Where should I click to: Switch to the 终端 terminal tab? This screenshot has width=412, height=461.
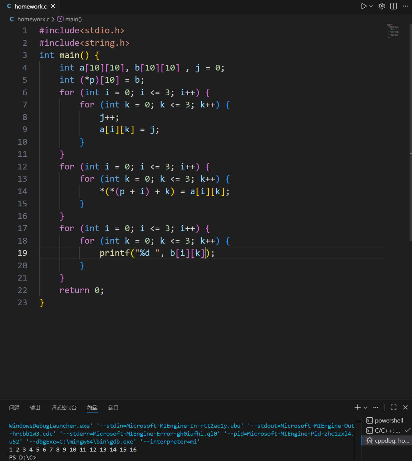pos(92,408)
